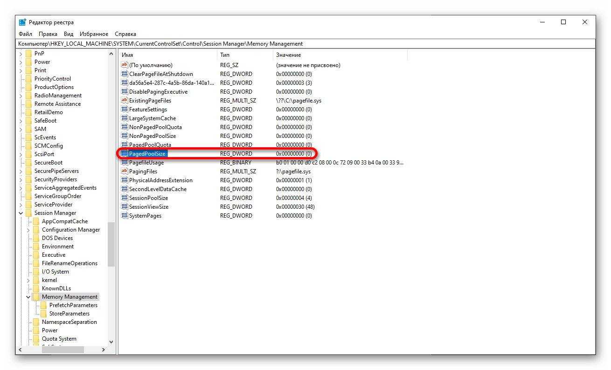Click the DWORD icon next to ClearPageFileAtShutdown
611x370 pixels.
coord(124,74)
